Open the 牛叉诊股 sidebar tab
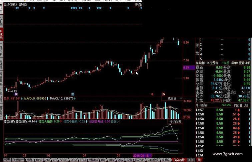This screenshot has width=252, height=162. 1,95
